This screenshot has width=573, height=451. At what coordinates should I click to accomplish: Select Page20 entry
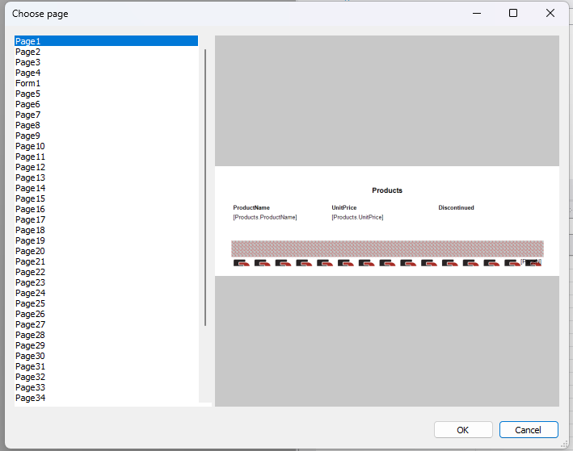tap(31, 251)
